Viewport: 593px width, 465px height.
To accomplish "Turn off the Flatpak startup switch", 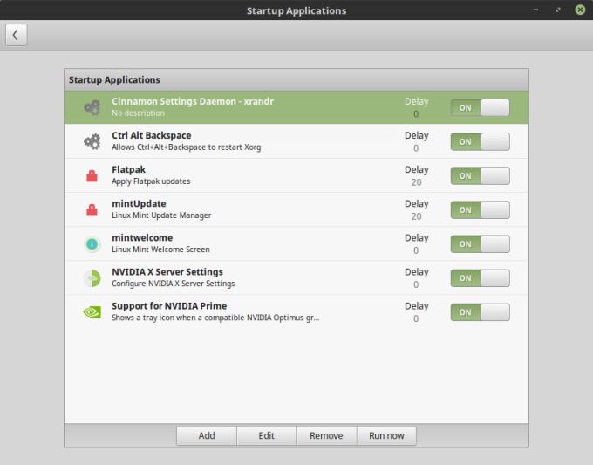I will pyautogui.click(x=480, y=176).
